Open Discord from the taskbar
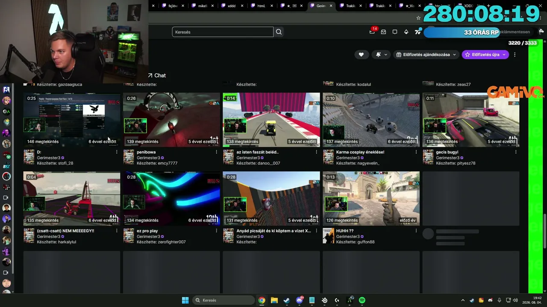The width and height of the screenshot is (547, 307). click(x=300, y=300)
